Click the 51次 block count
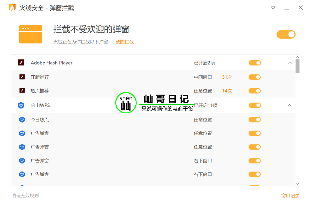 [x=227, y=77]
